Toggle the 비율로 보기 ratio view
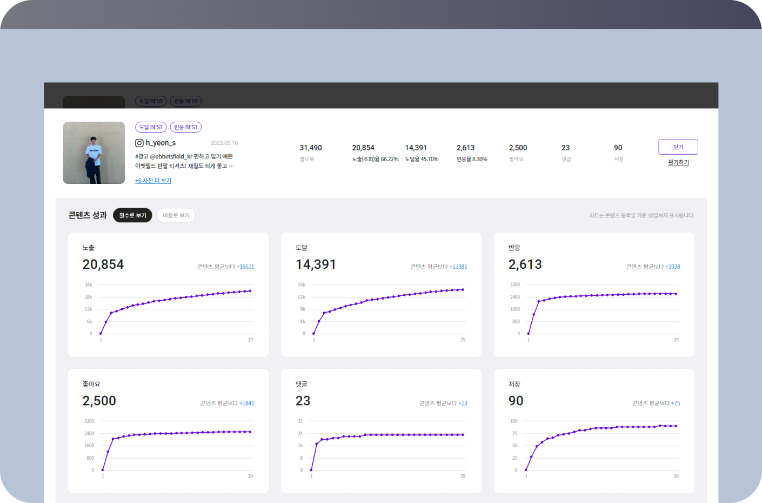762x503 pixels. 176,215
